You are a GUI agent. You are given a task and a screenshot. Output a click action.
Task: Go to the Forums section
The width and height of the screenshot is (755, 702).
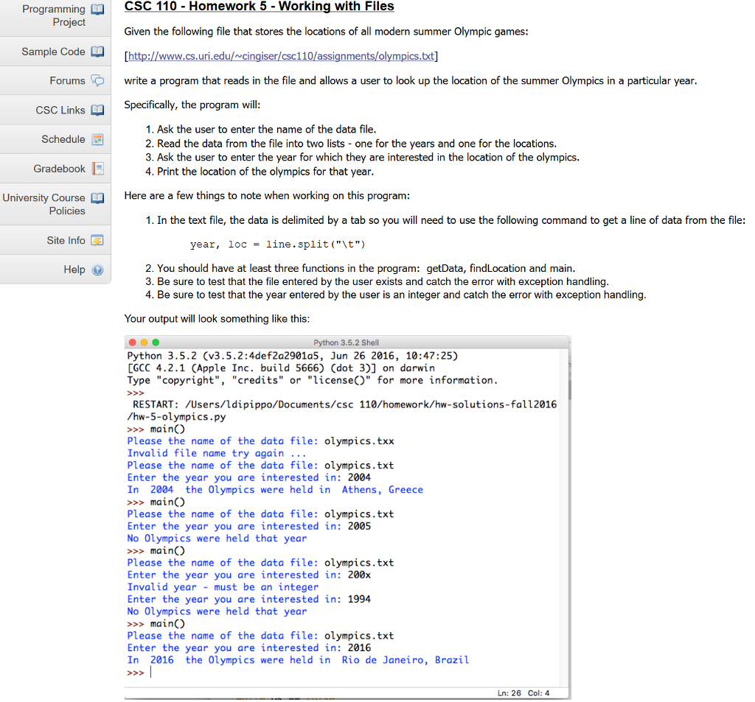pos(55,80)
